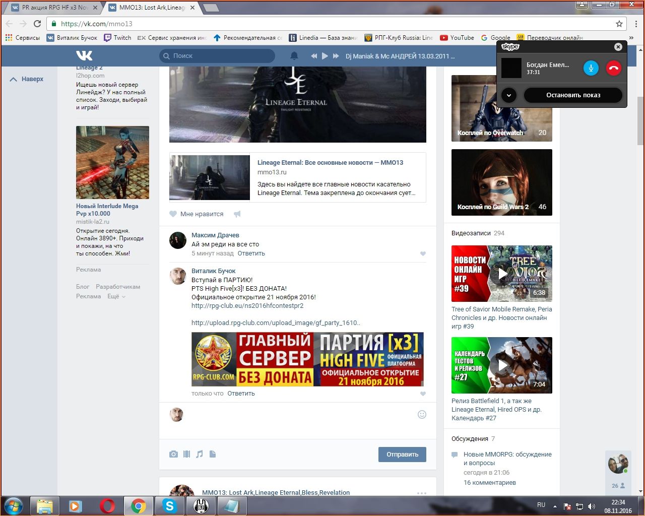The image size is (645, 516).
Task: Open the YouTube bookmark
Action: 457,38
